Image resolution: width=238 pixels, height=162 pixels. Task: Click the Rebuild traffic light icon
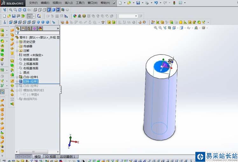[174, 3]
